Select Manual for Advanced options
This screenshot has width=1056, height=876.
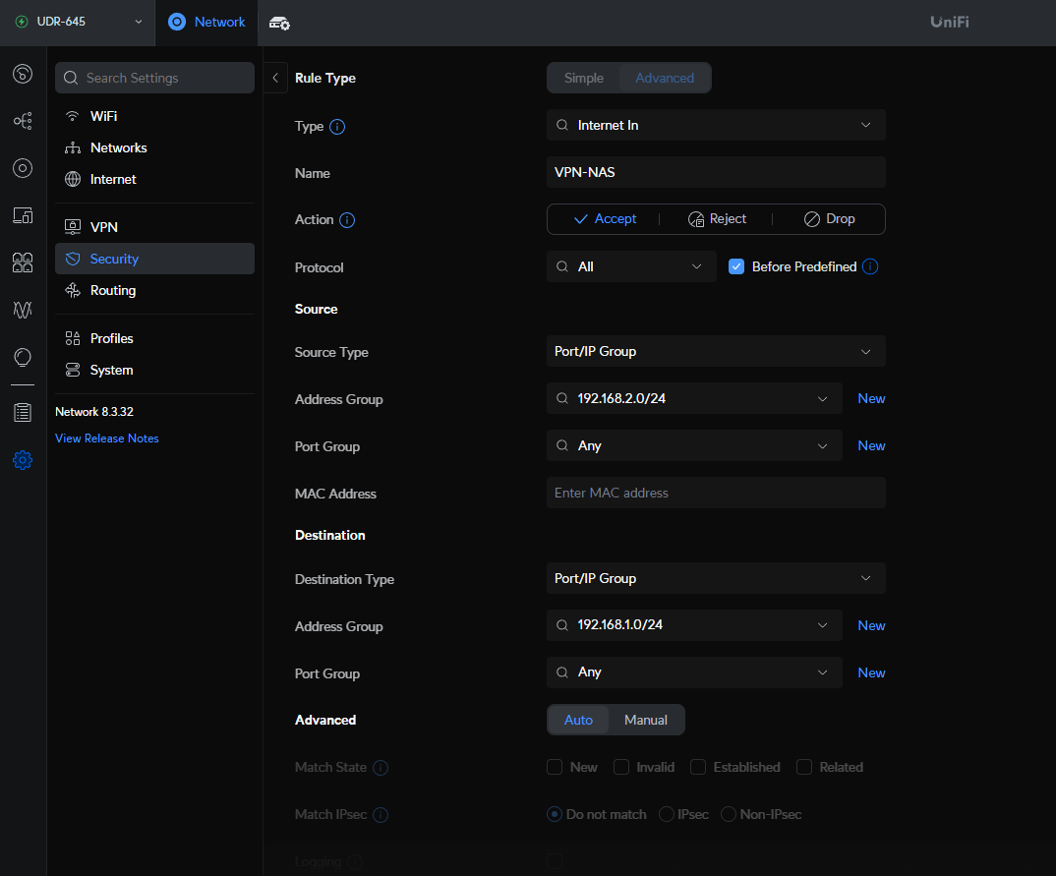pyautogui.click(x=646, y=720)
